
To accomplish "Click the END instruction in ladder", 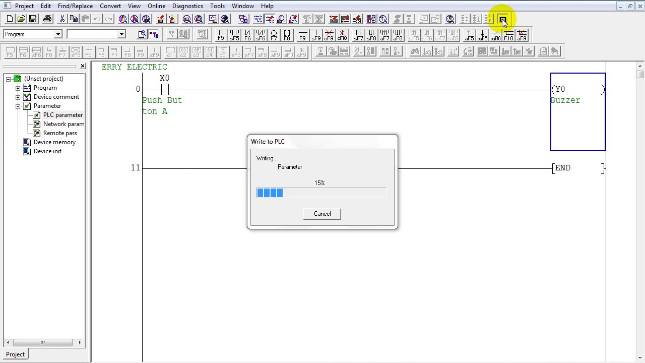I will click(x=578, y=168).
